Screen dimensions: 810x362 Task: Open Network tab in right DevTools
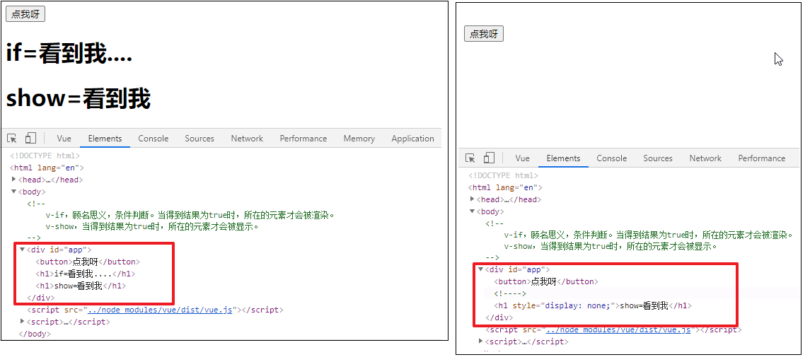click(705, 158)
